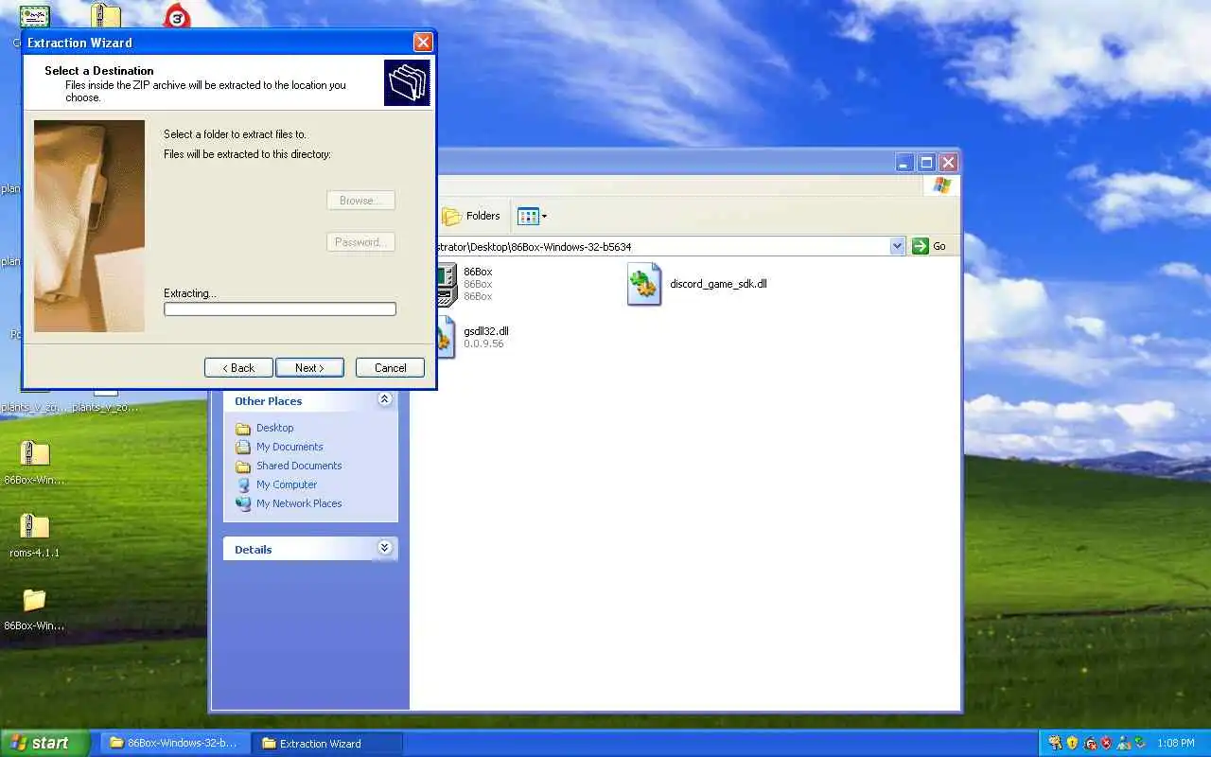The height and width of the screenshot is (757, 1211).
Task: Select the red number 3 desktop icon
Action: point(177,16)
